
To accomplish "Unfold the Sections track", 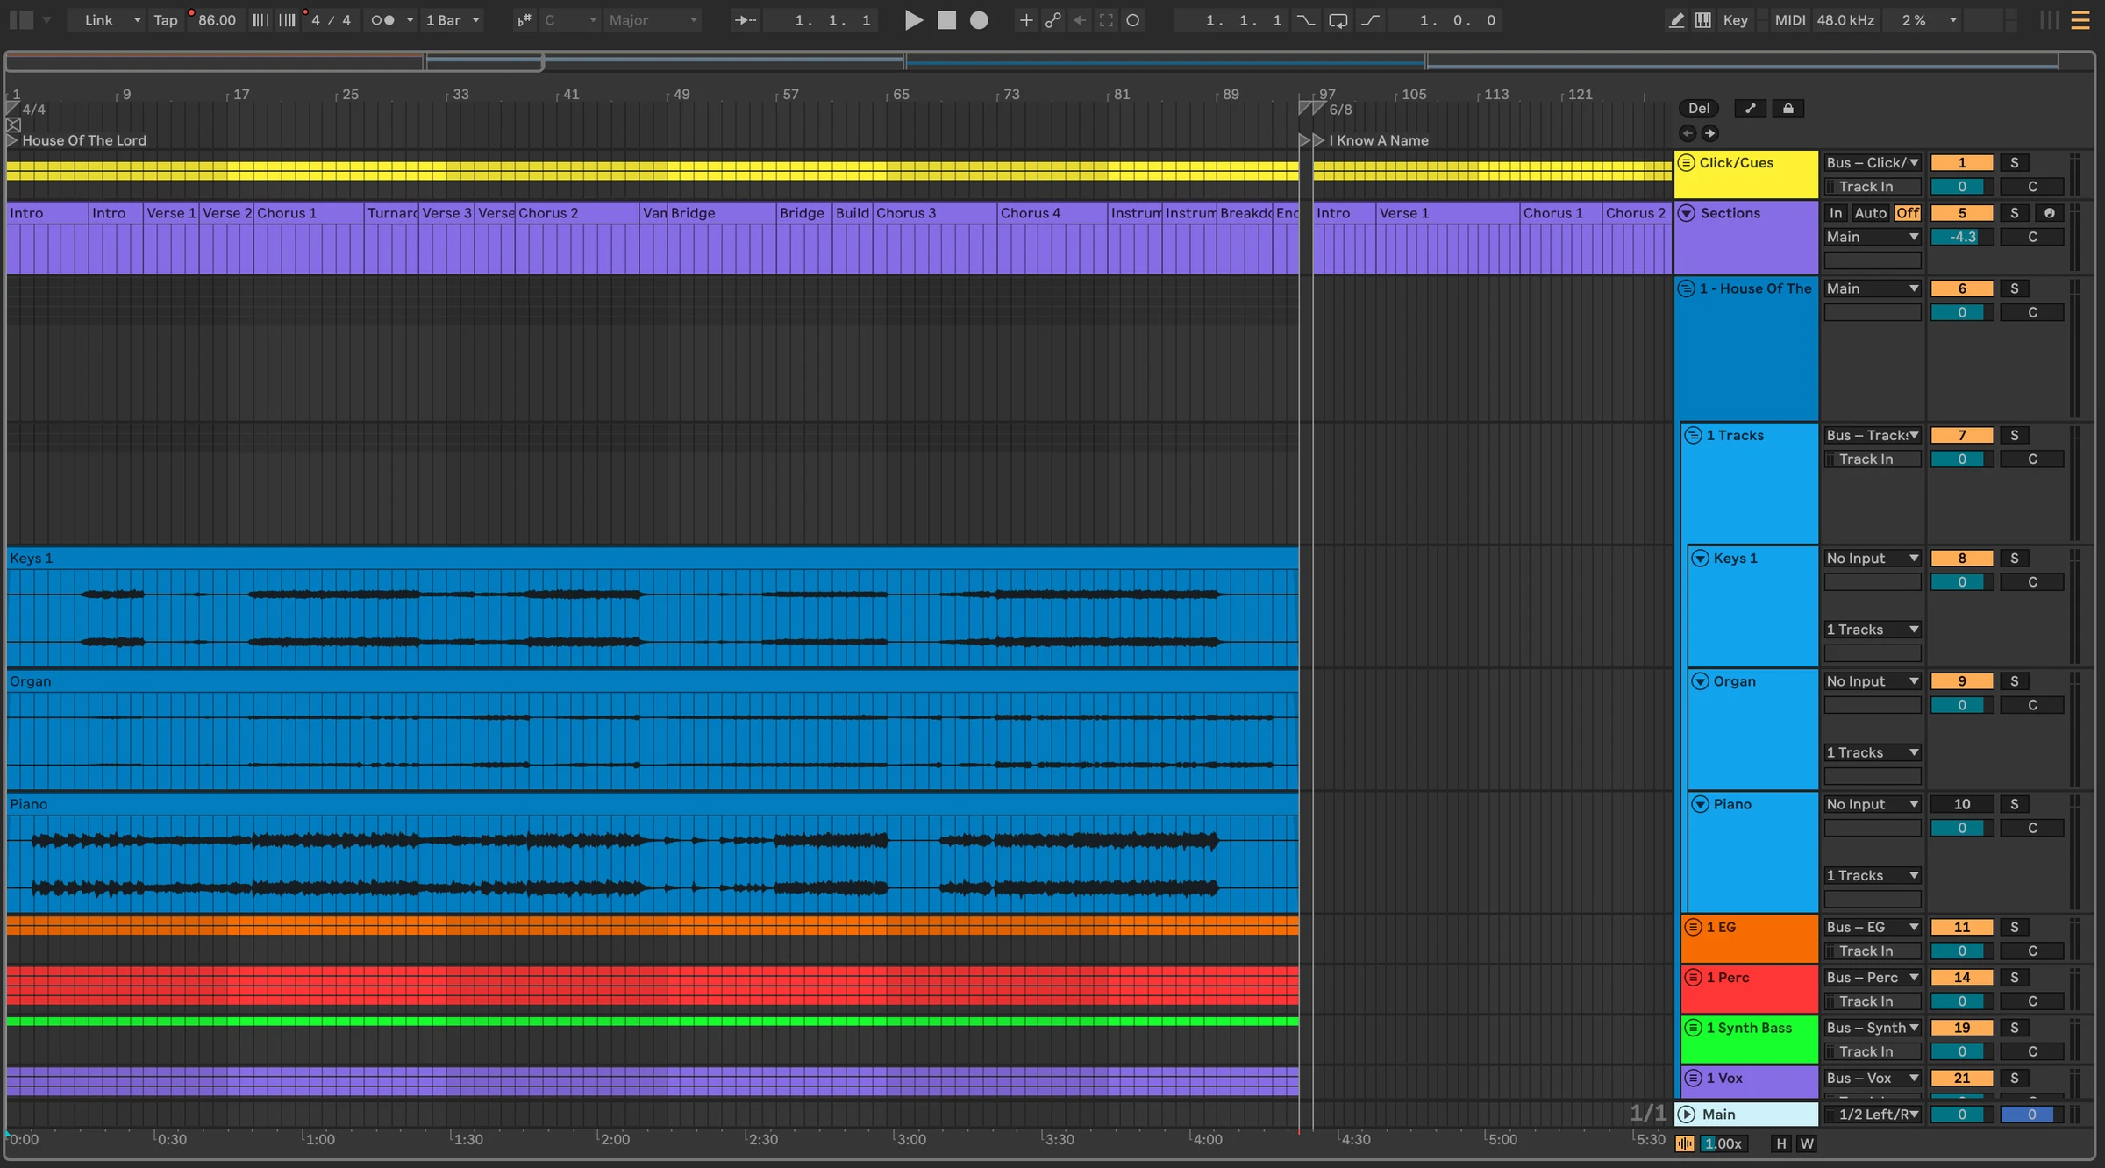I will pyautogui.click(x=1687, y=213).
